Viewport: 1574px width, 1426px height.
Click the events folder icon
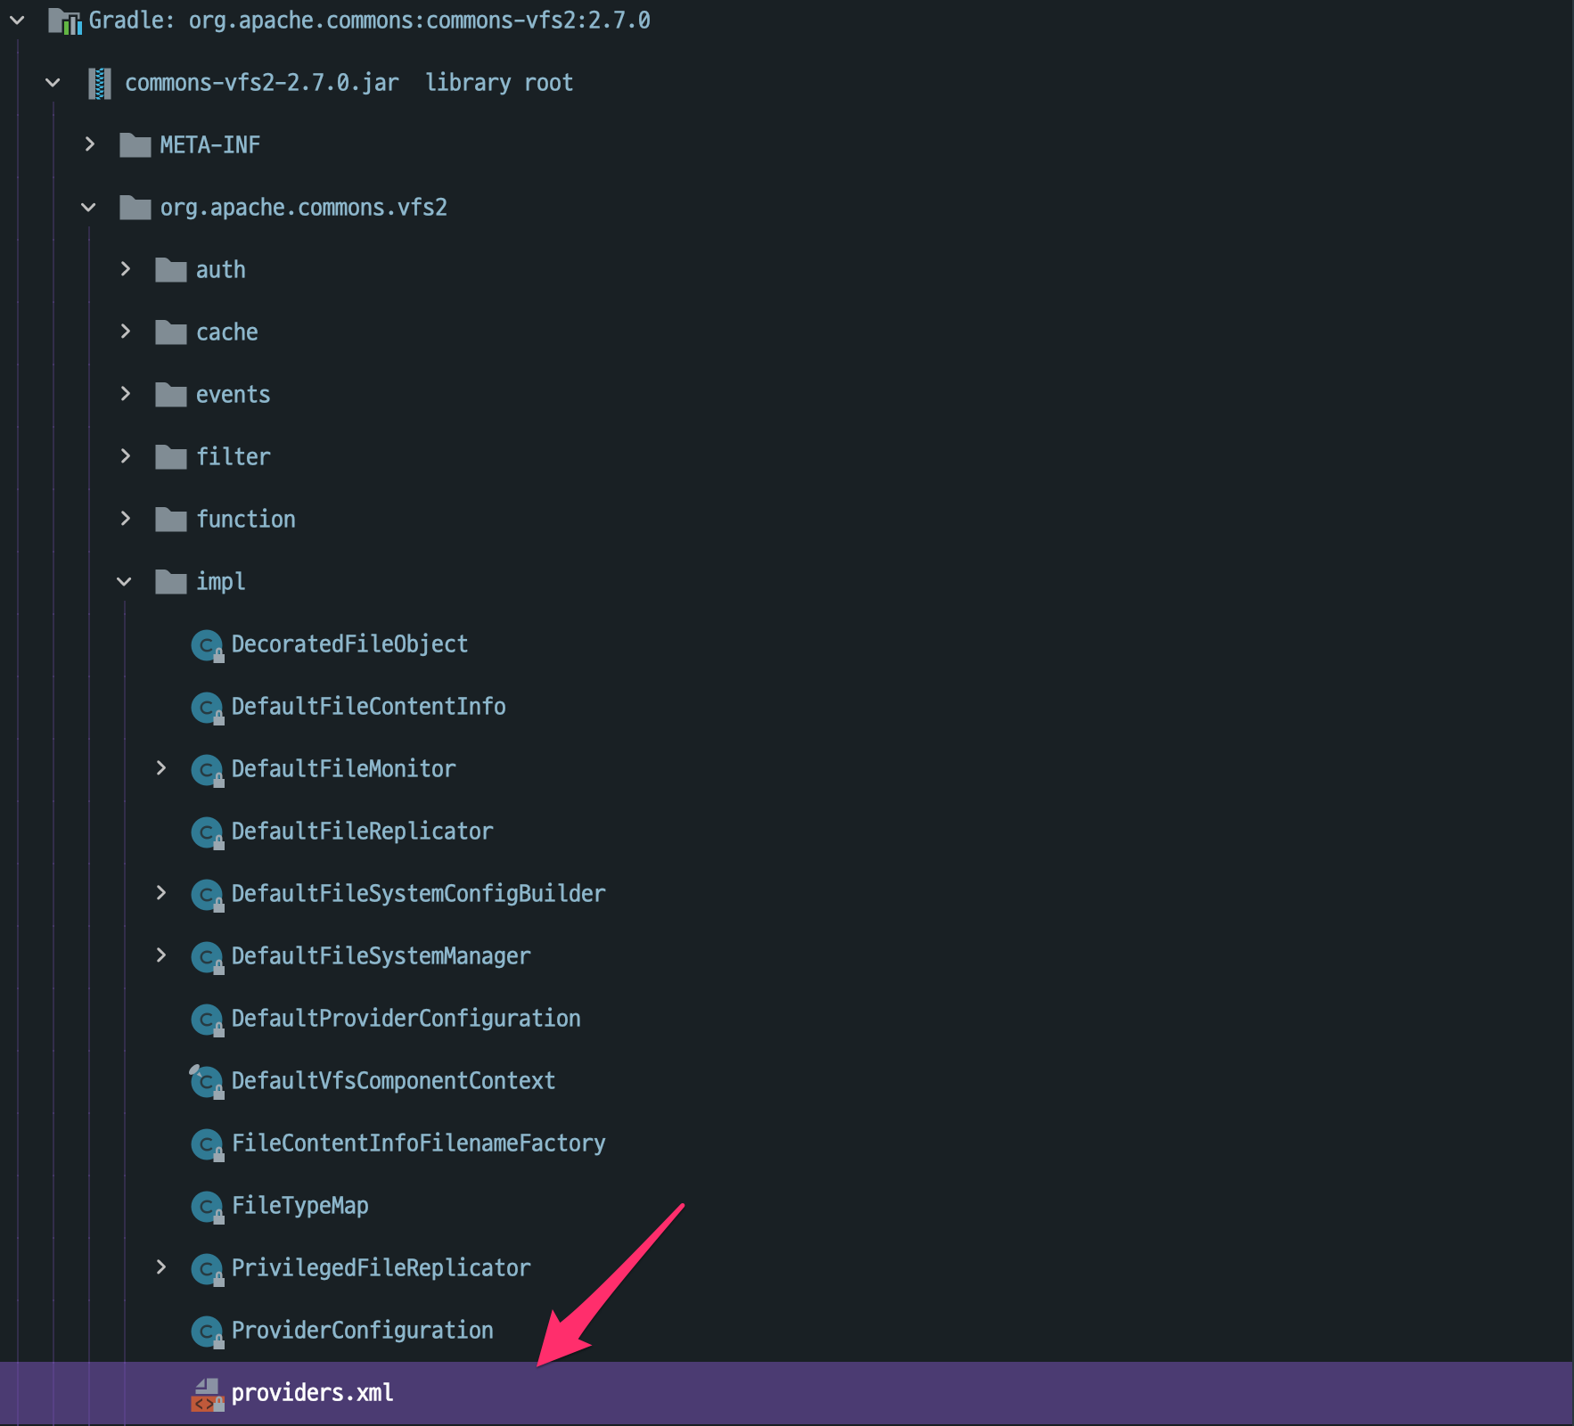pyautogui.click(x=170, y=394)
